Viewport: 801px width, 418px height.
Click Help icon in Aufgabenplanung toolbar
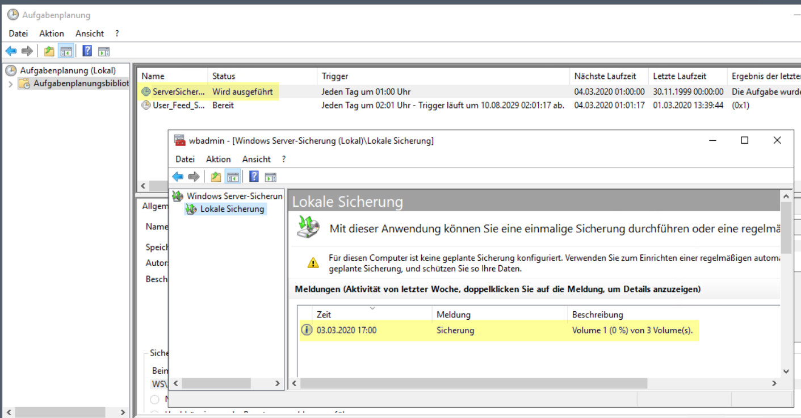[87, 51]
